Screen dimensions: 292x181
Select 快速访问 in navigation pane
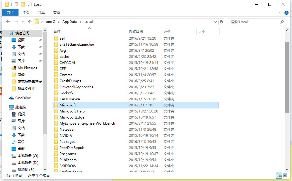pos(22,33)
